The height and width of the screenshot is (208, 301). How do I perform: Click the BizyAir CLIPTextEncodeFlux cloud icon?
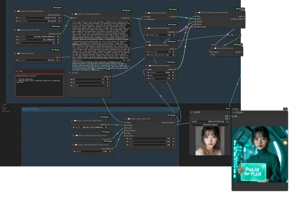click(x=75, y=14)
